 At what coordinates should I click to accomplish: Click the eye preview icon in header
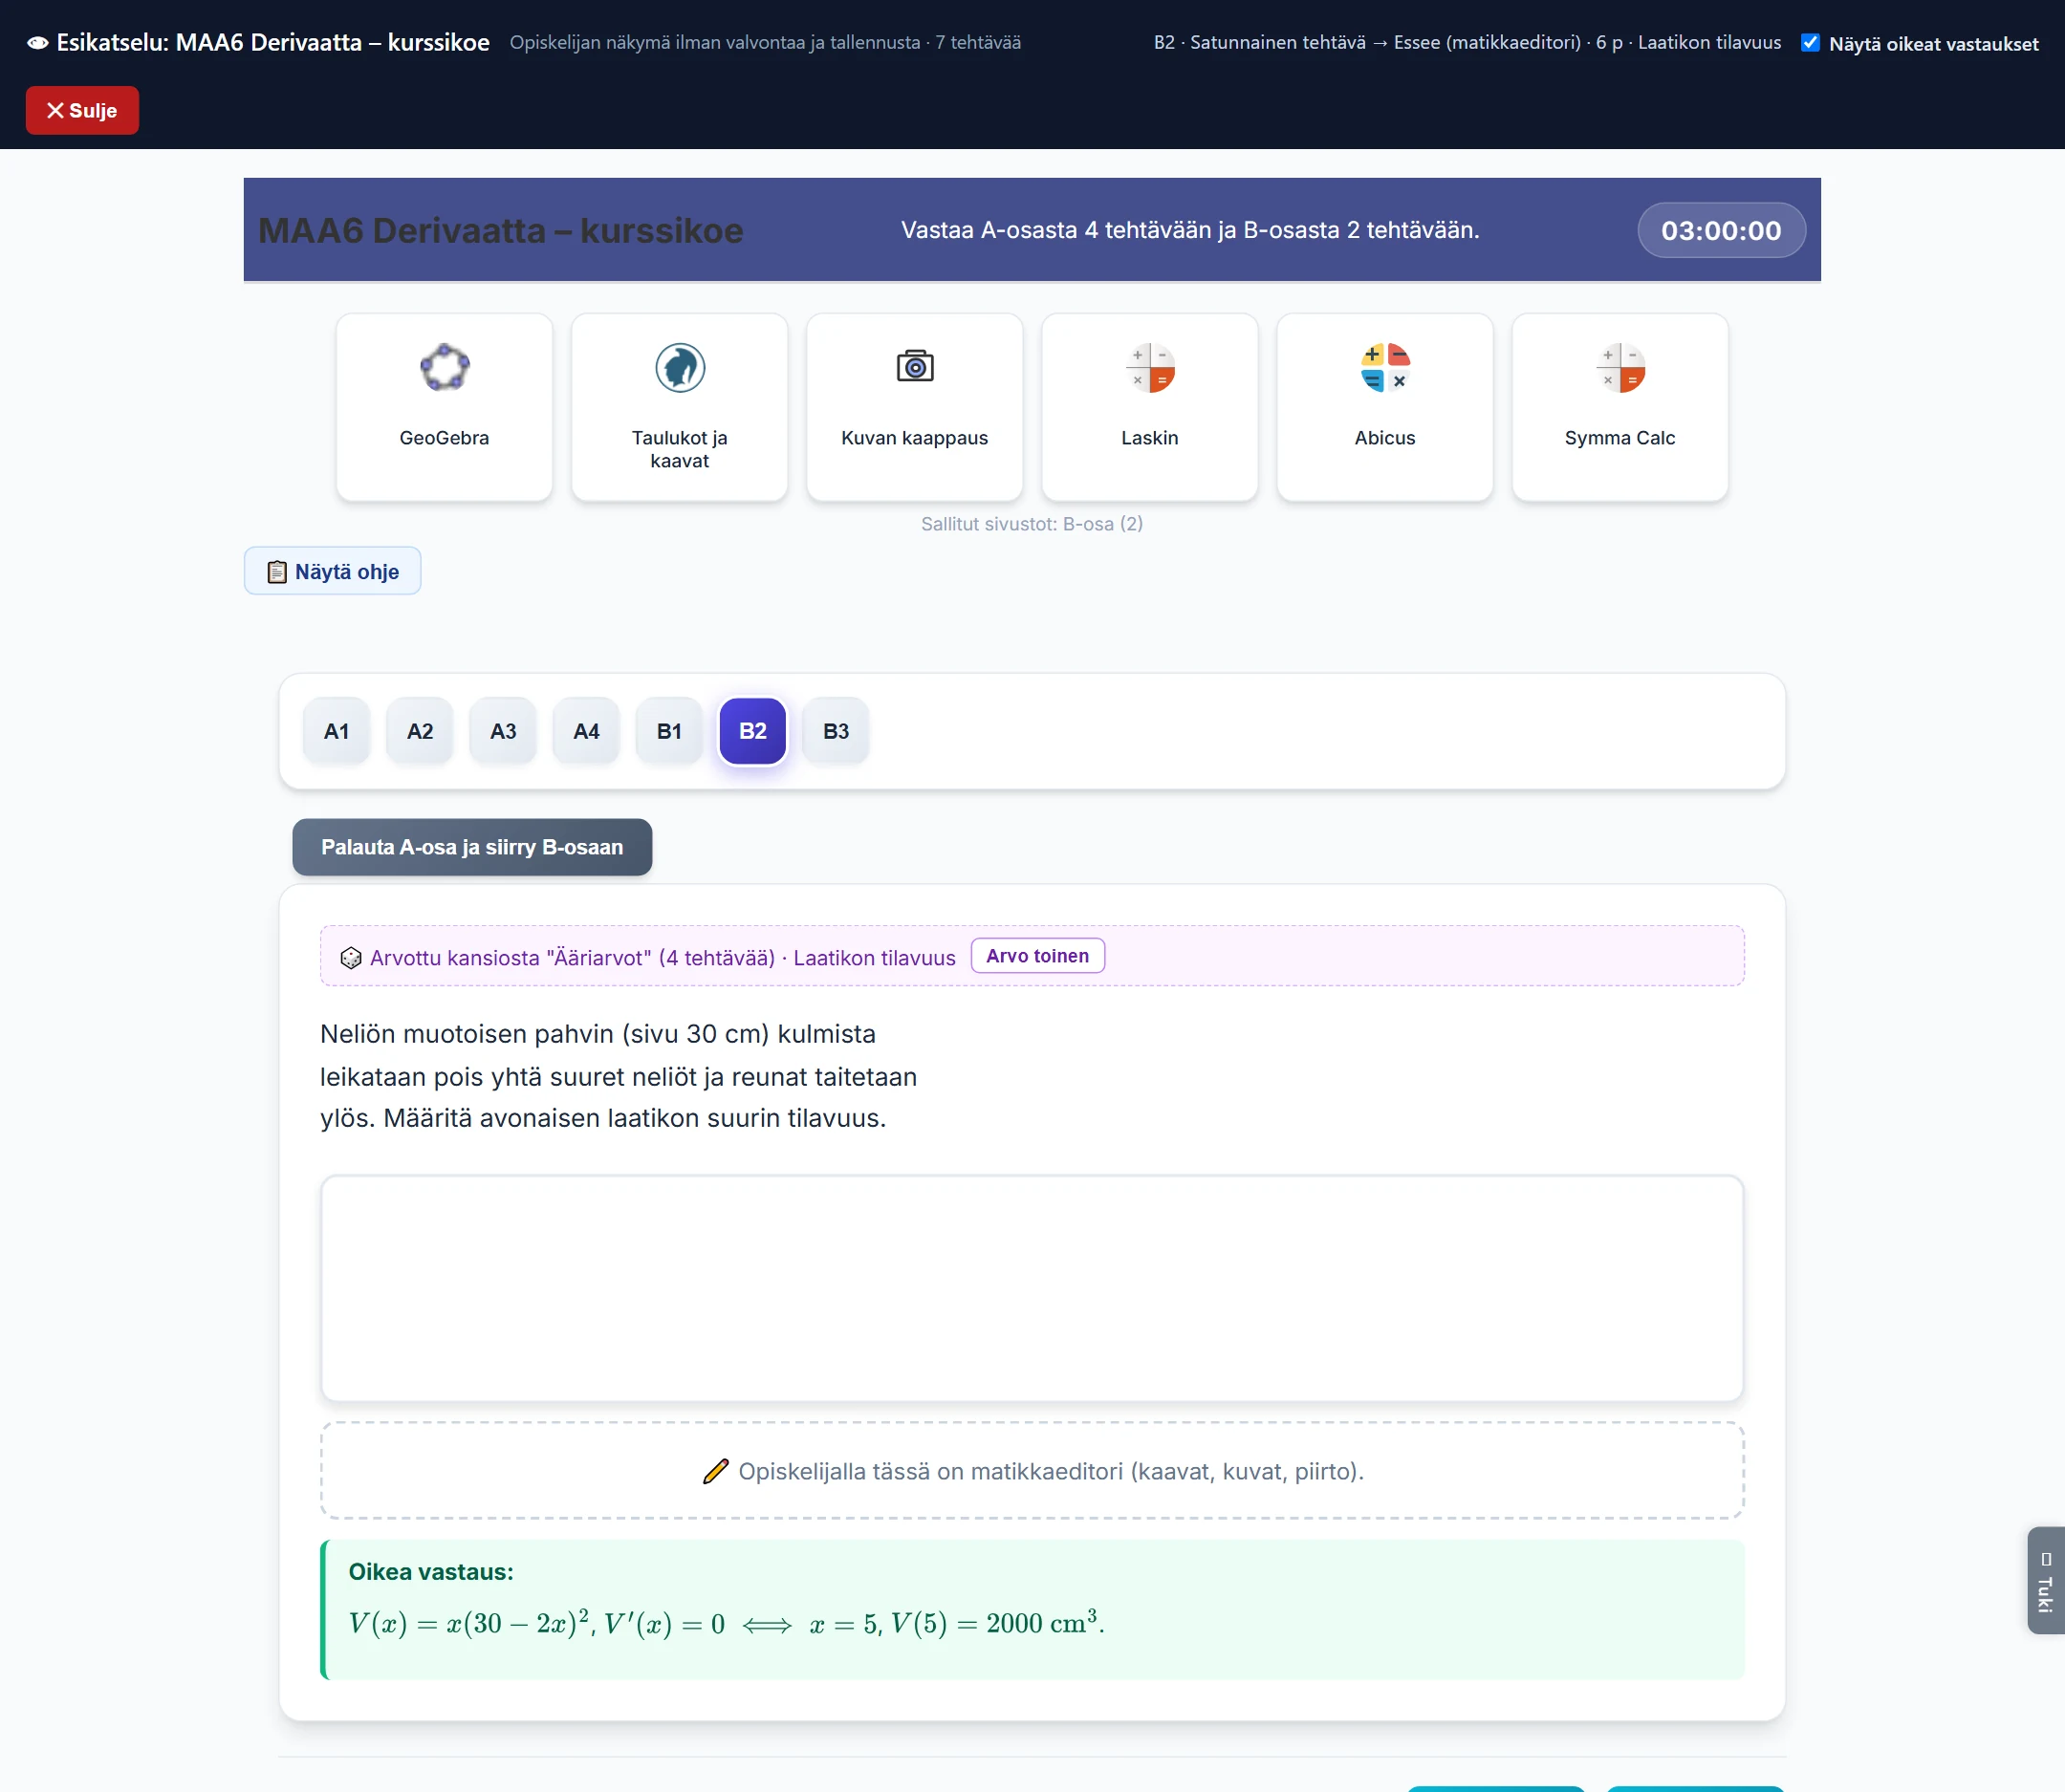[x=38, y=43]
